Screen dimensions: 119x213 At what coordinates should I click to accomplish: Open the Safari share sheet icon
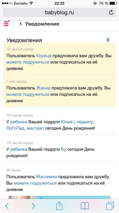(59, 205)
